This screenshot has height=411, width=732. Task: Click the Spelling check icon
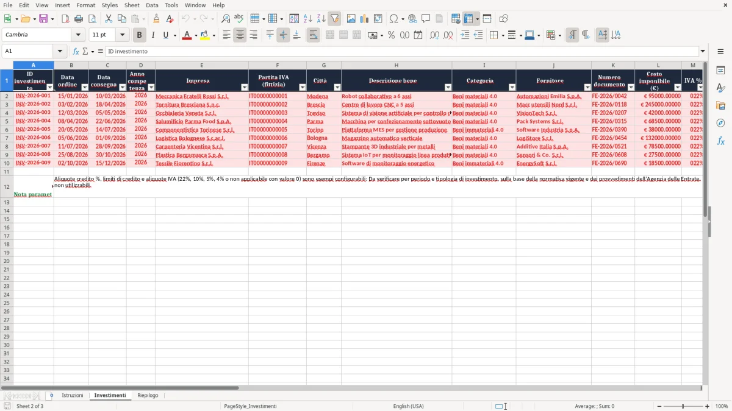(x=239, y=19)
